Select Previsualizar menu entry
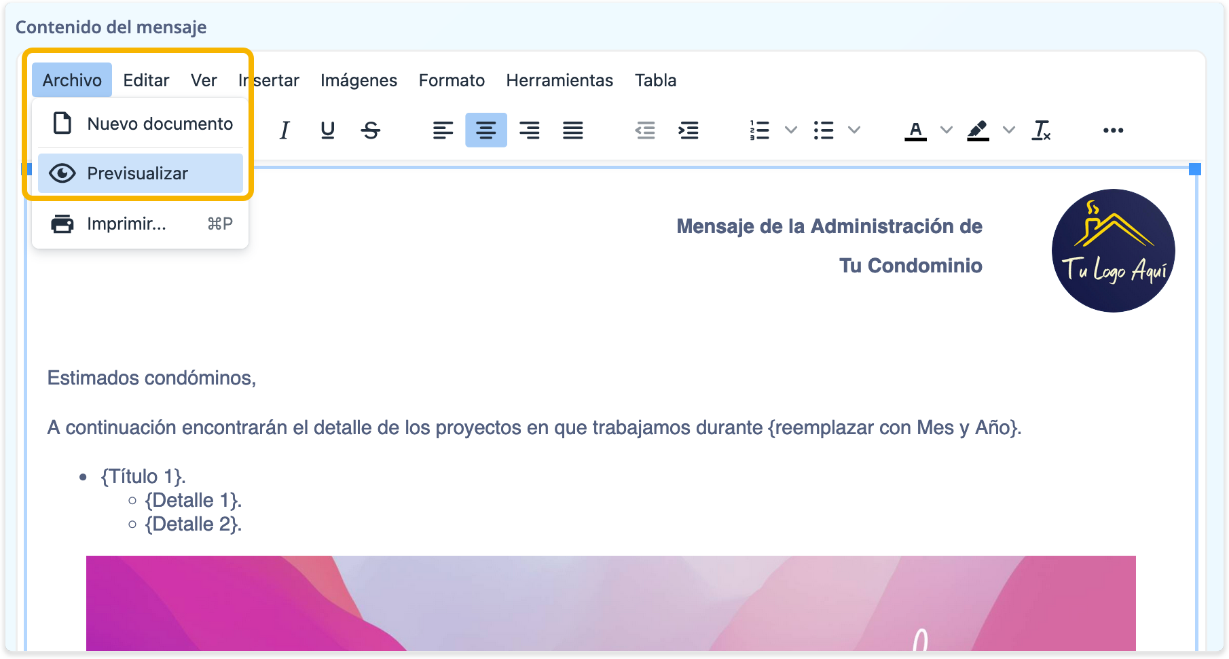 (141, 173)
